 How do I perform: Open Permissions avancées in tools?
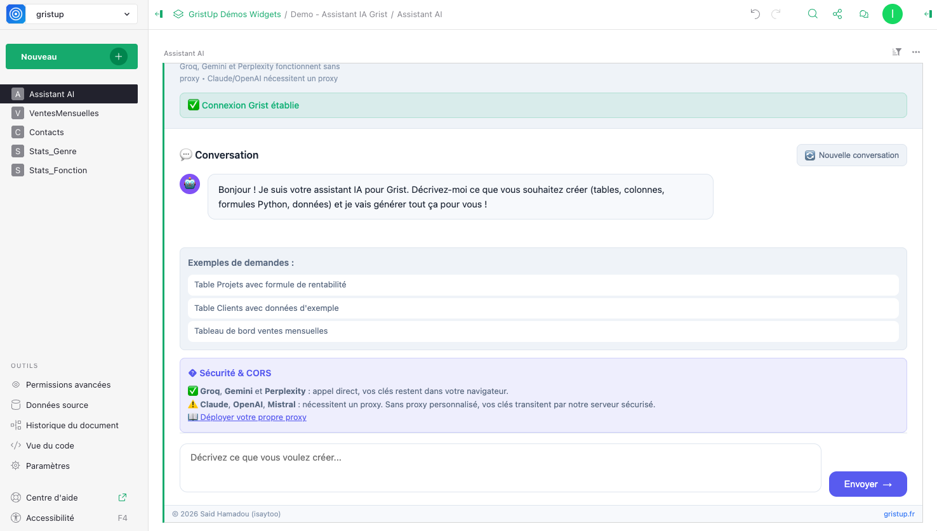coord(68,384)
